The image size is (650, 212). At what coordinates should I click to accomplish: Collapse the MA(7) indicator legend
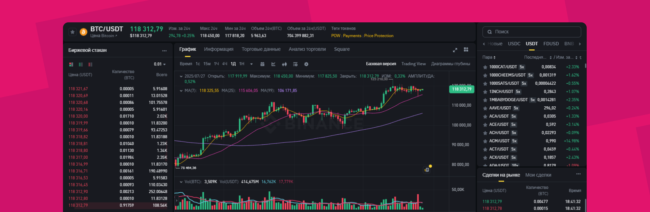(x=181, y=90)
